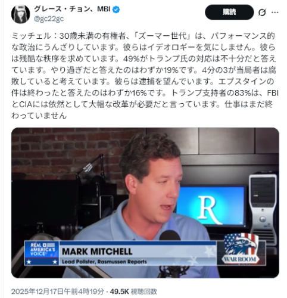Click the War Room eagle logo

pos(241,249)
